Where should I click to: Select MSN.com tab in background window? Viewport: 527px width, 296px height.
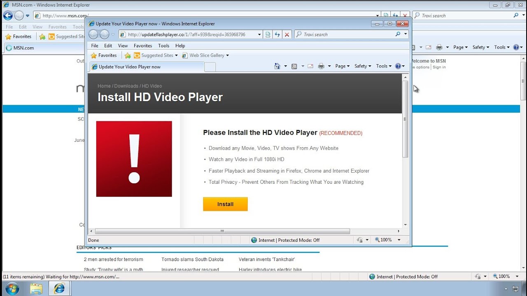click(44, 48)
